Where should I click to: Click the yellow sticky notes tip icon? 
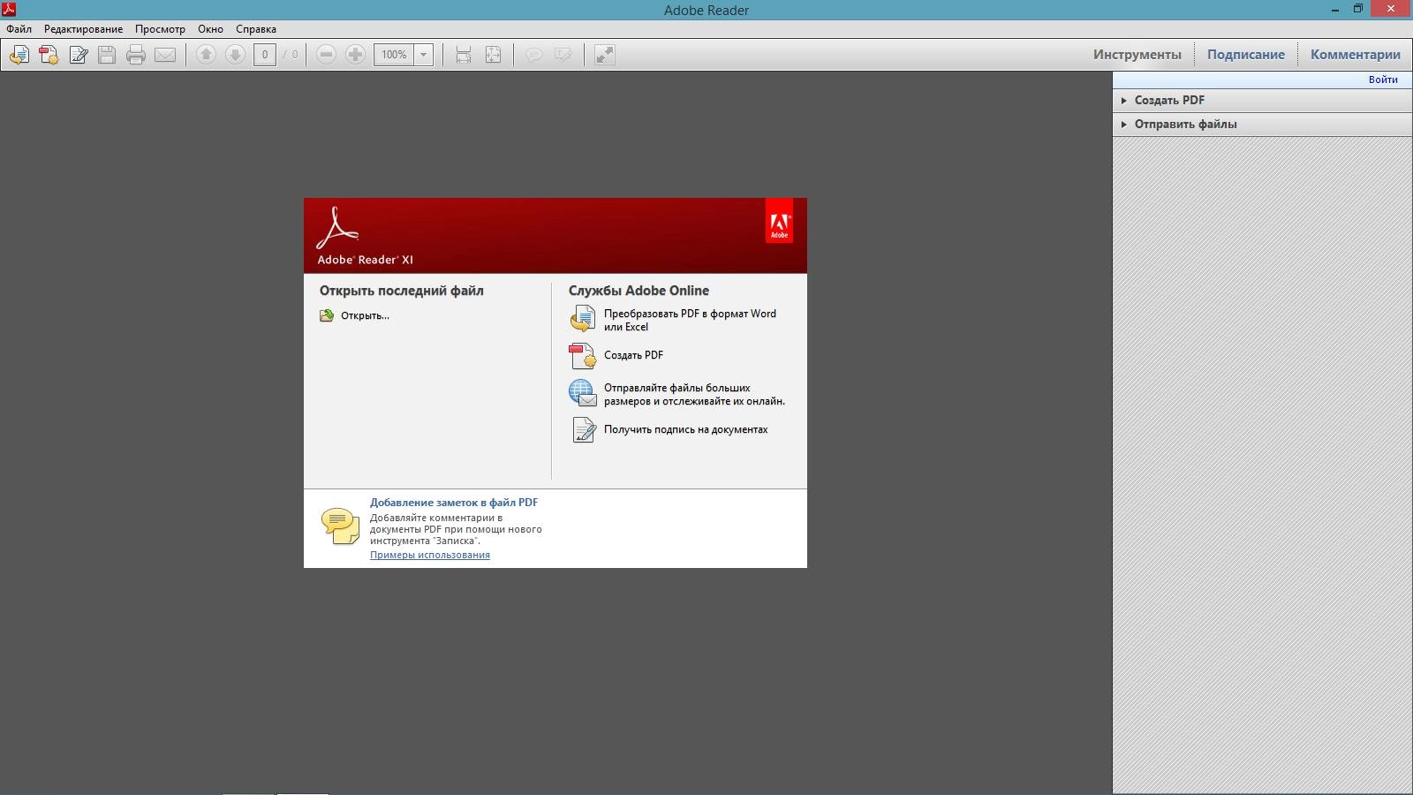pos(340,526)
